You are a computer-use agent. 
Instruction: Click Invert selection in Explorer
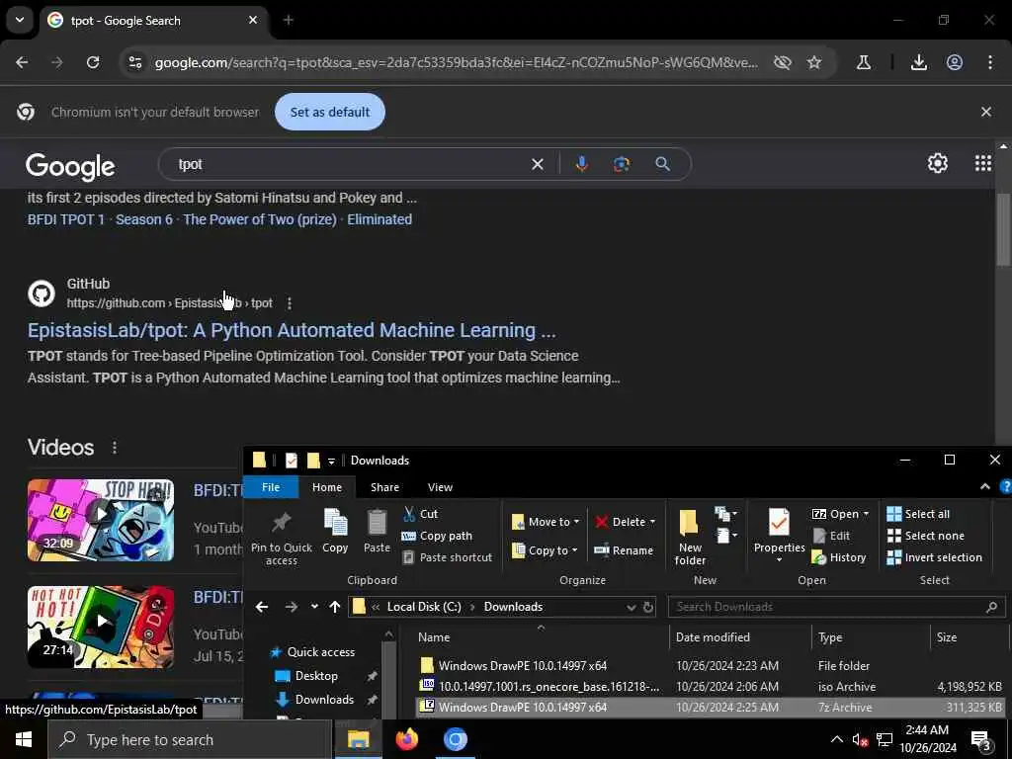pyautogui.click(x=935, y=557)
